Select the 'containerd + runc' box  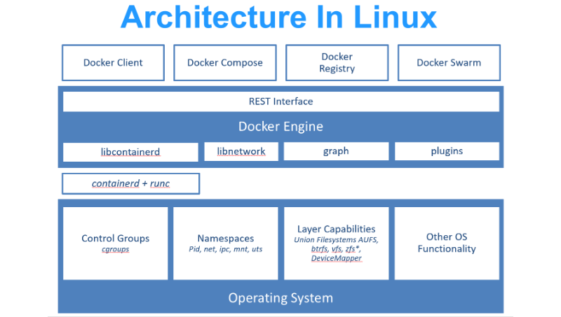[x=131, y=183]
